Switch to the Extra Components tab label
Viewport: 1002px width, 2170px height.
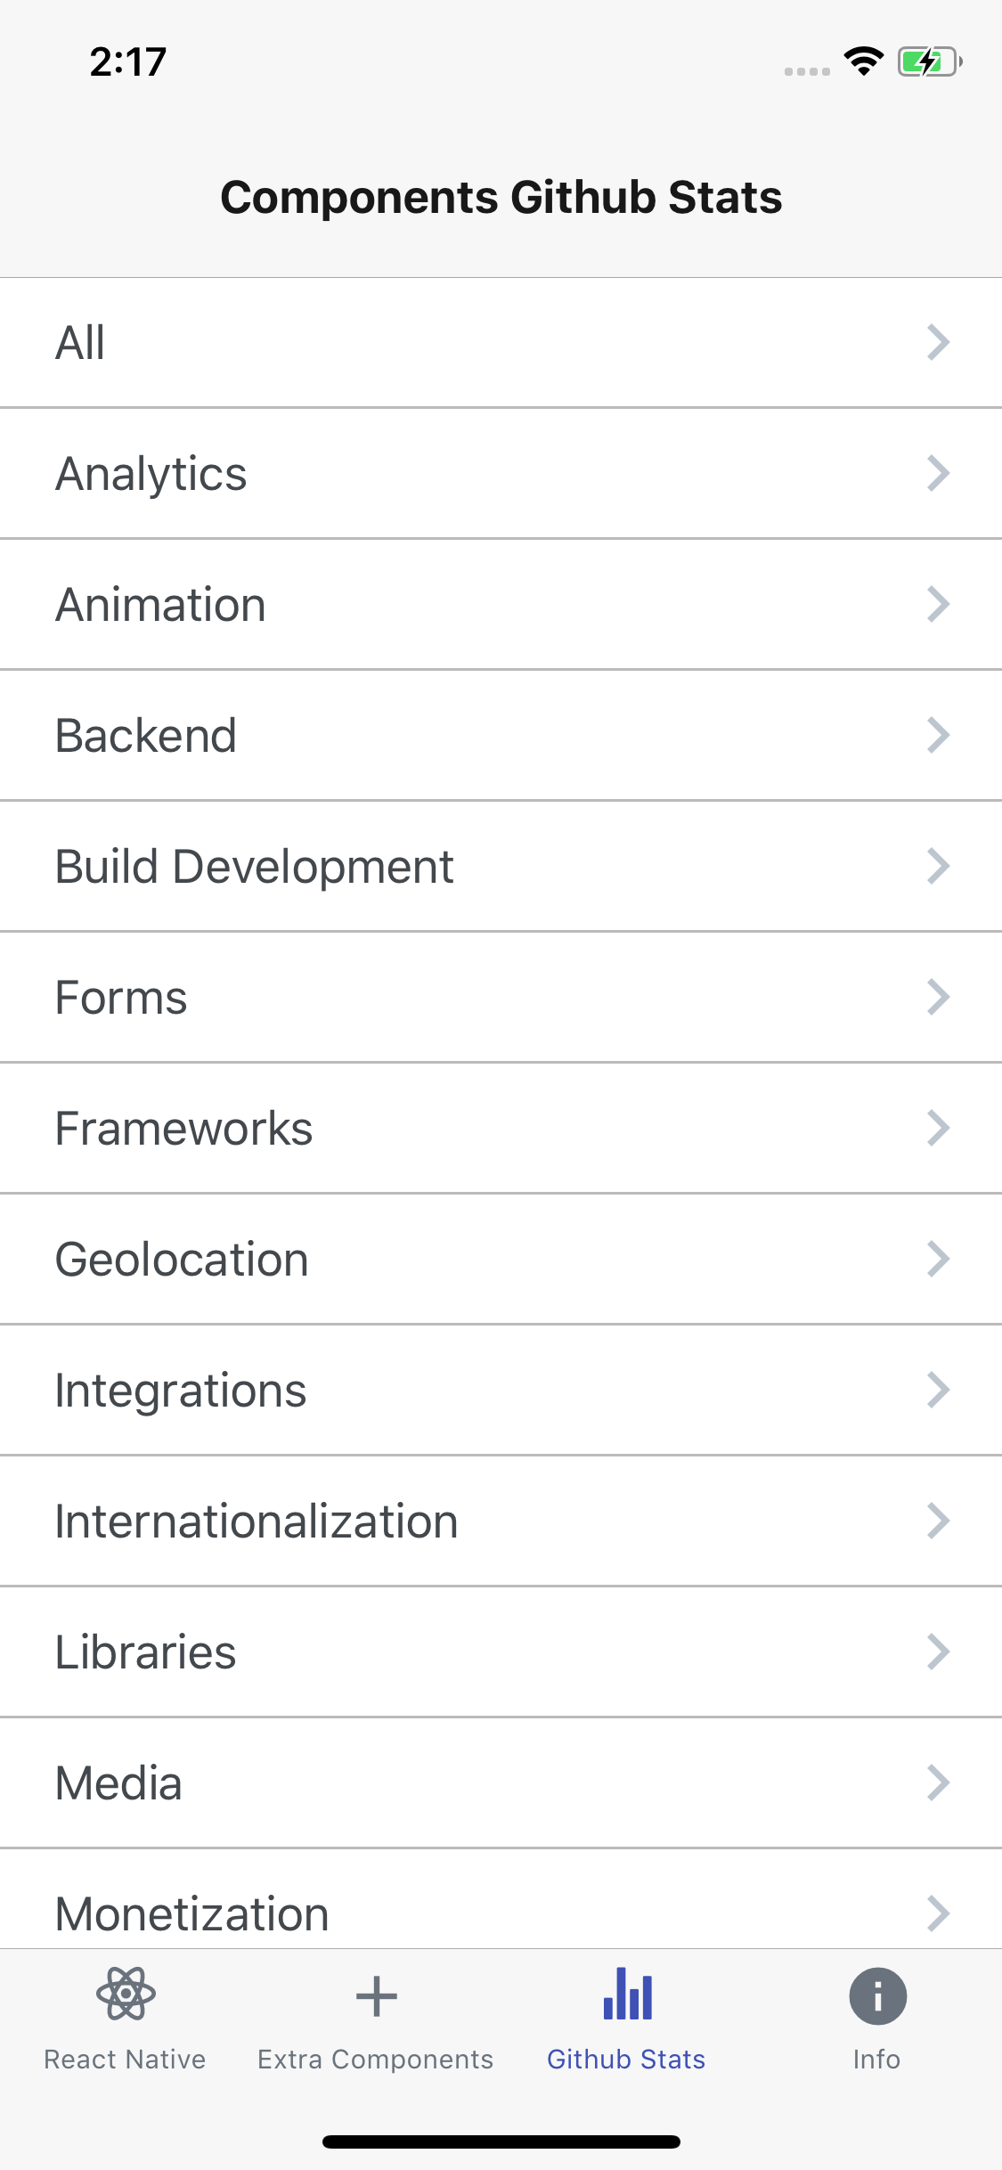[375, 2060]
